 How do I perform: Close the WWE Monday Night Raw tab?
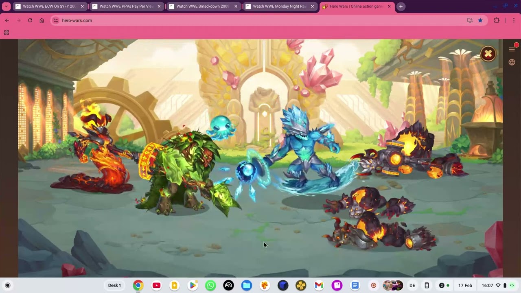coord(313,7)
